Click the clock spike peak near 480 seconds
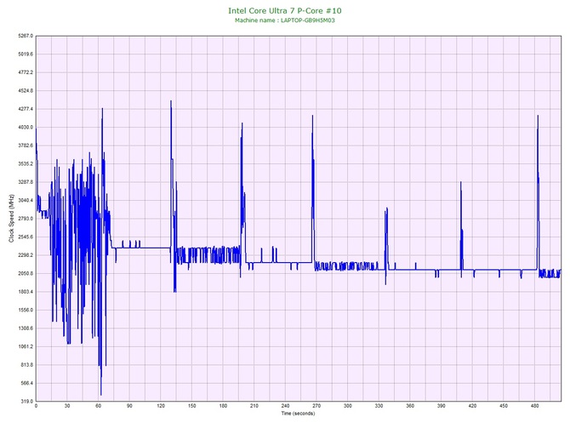 point(538,116)
